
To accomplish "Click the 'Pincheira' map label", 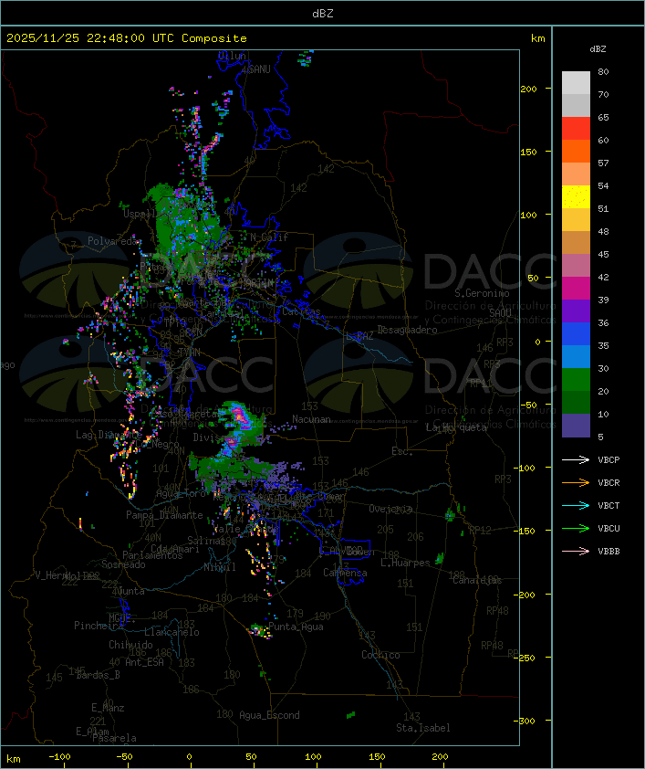I will coord(99,626).
